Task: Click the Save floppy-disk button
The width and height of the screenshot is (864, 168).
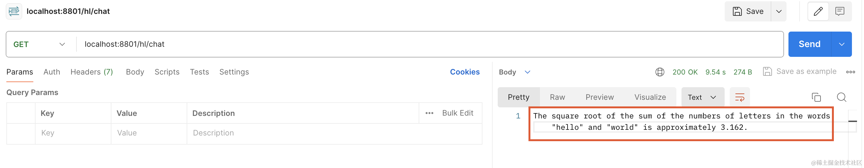Action: (x=748, y=11)
